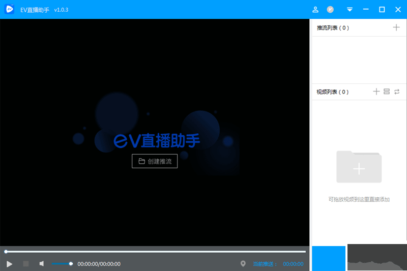The image size is (407, 271).
Task: Add a video to 视频列表
Action: tap(376, 92)
